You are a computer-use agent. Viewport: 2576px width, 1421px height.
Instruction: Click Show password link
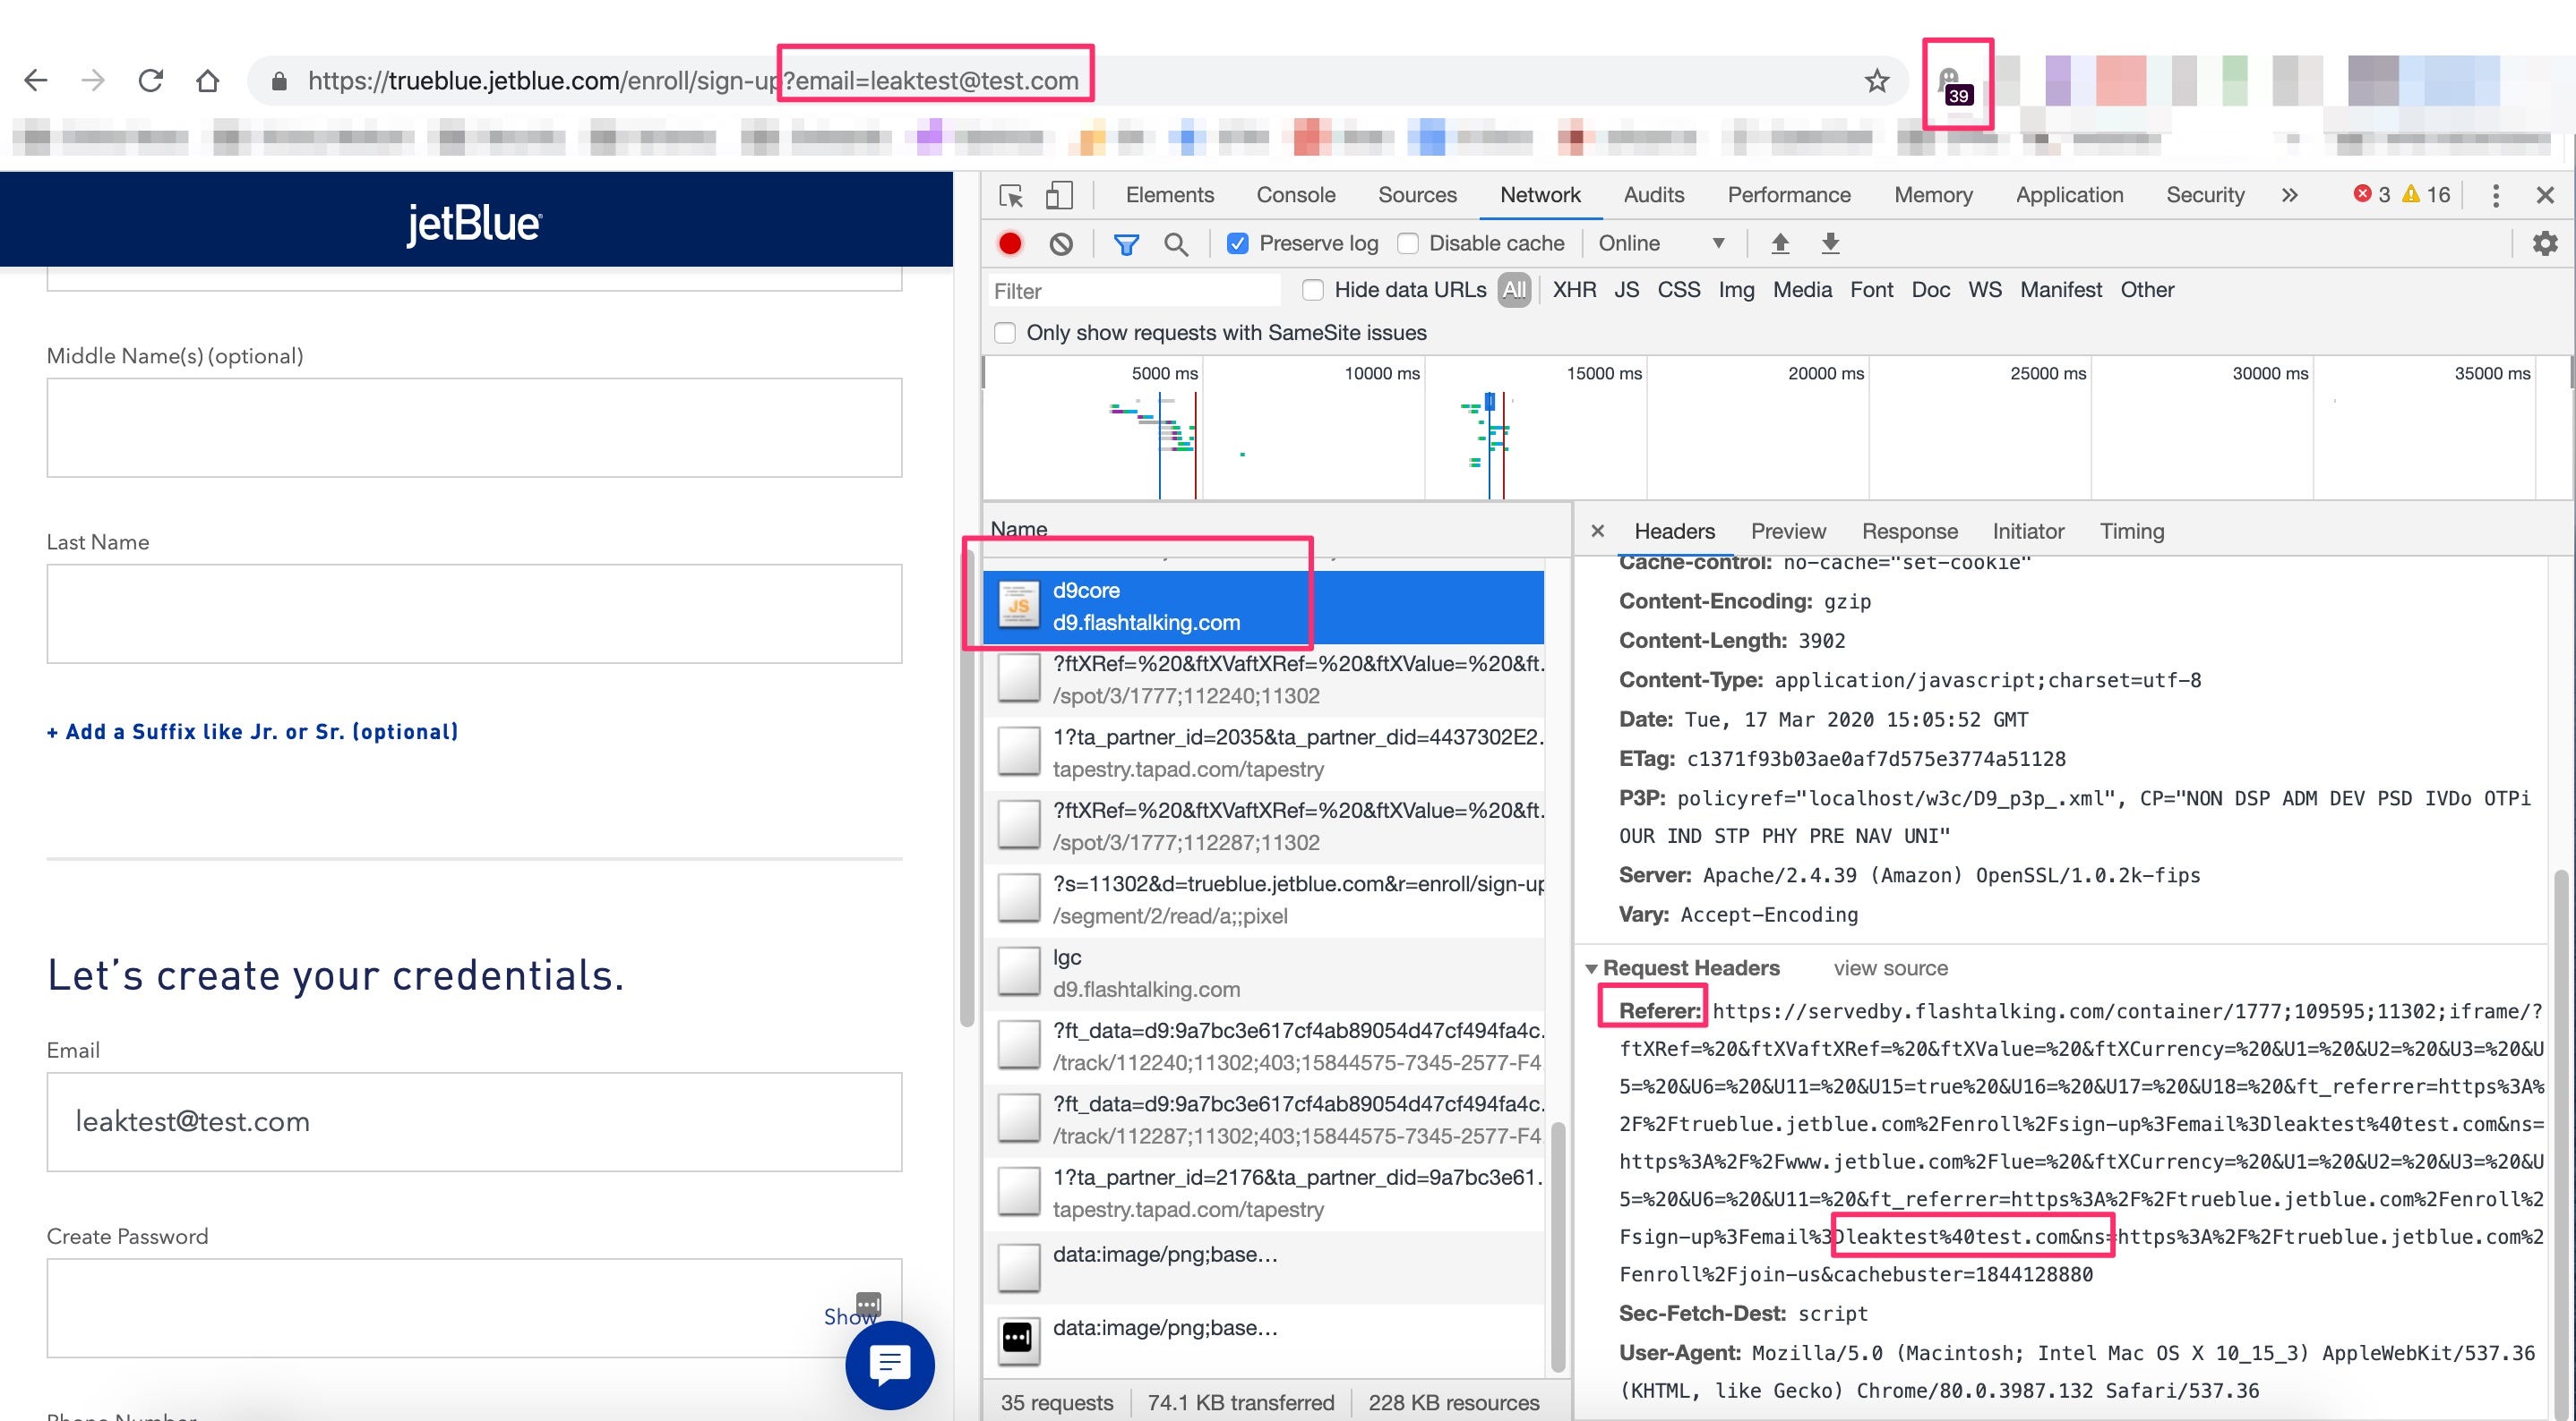848,1317
